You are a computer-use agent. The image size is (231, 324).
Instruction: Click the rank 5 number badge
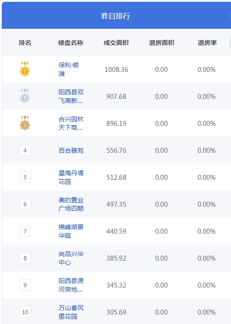[x=25, y=177]
